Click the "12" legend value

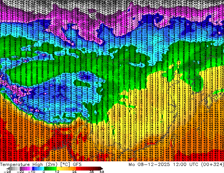pyautogui.click(x=57, y=172)
